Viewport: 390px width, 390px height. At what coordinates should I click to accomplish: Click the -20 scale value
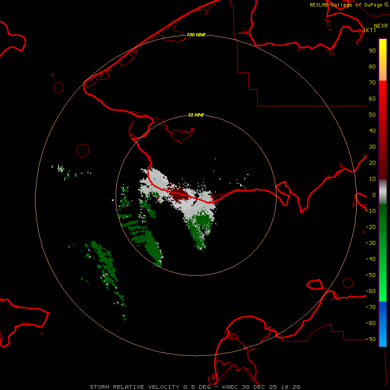point(371,227)
